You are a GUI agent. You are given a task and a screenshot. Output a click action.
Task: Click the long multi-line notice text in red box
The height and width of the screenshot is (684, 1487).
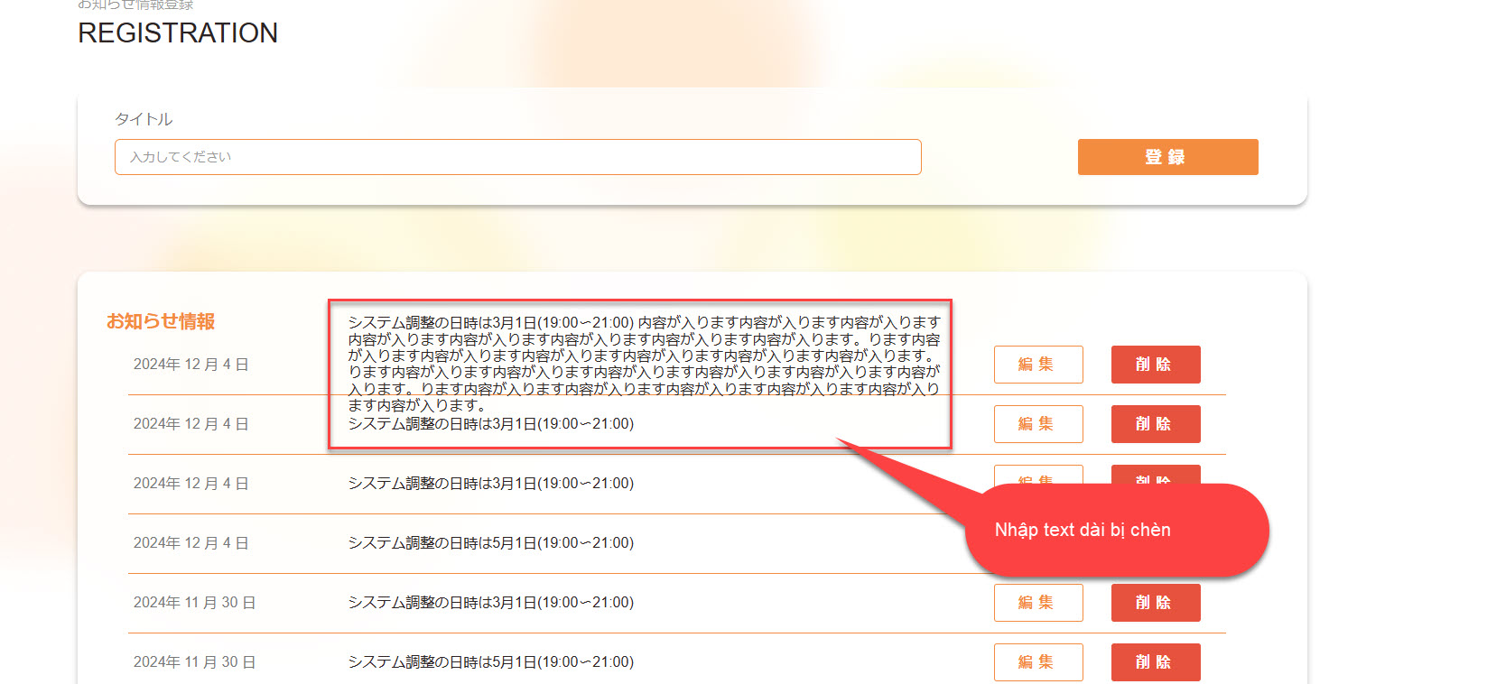pos(643,364)
